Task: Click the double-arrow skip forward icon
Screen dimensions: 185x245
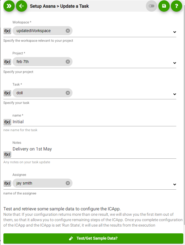Action: (9, 6)
